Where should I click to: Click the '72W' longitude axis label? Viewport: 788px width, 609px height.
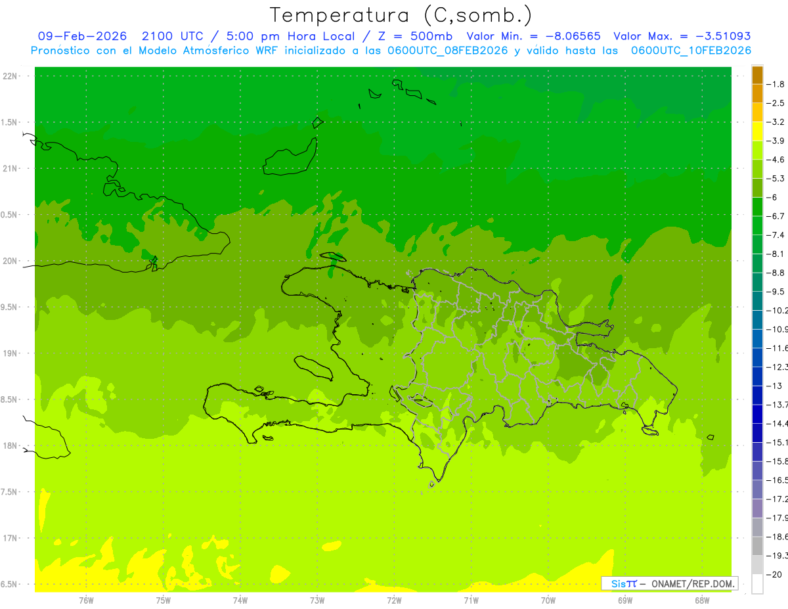tap(394, 600)
